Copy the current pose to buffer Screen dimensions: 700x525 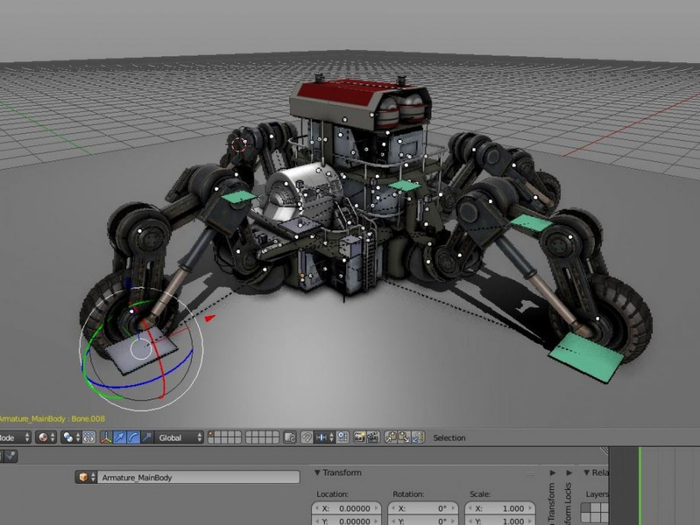pos(391,437)
